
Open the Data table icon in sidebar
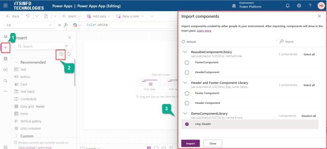[x=6, y=59]
